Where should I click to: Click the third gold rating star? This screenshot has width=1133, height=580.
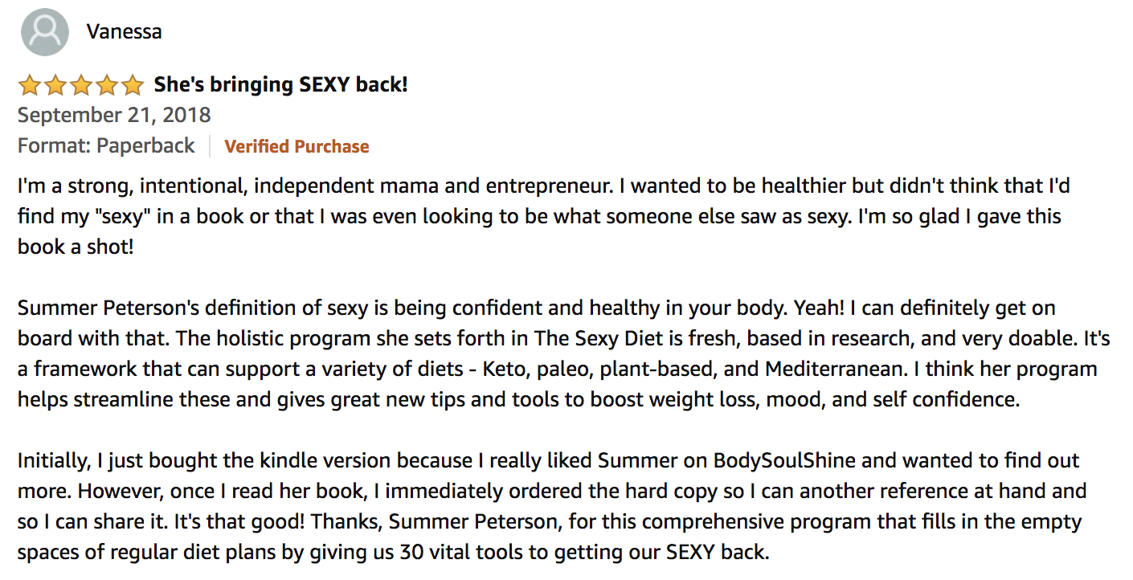pos(80,85)
